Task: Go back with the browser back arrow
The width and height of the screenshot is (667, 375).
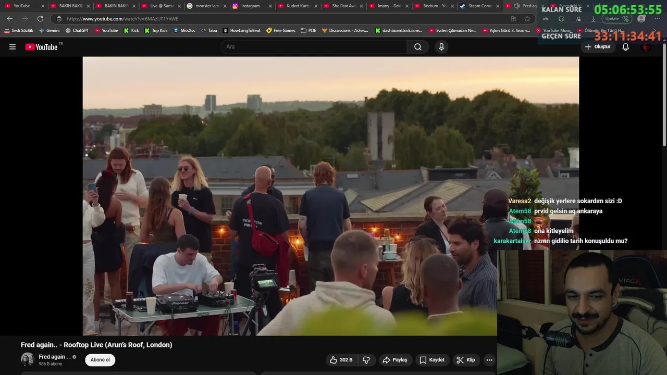Action: 9,19
